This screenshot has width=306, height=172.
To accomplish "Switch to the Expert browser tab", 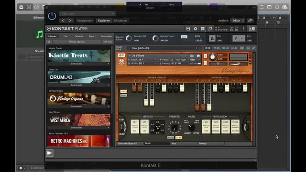I will [x=92, y=36].
